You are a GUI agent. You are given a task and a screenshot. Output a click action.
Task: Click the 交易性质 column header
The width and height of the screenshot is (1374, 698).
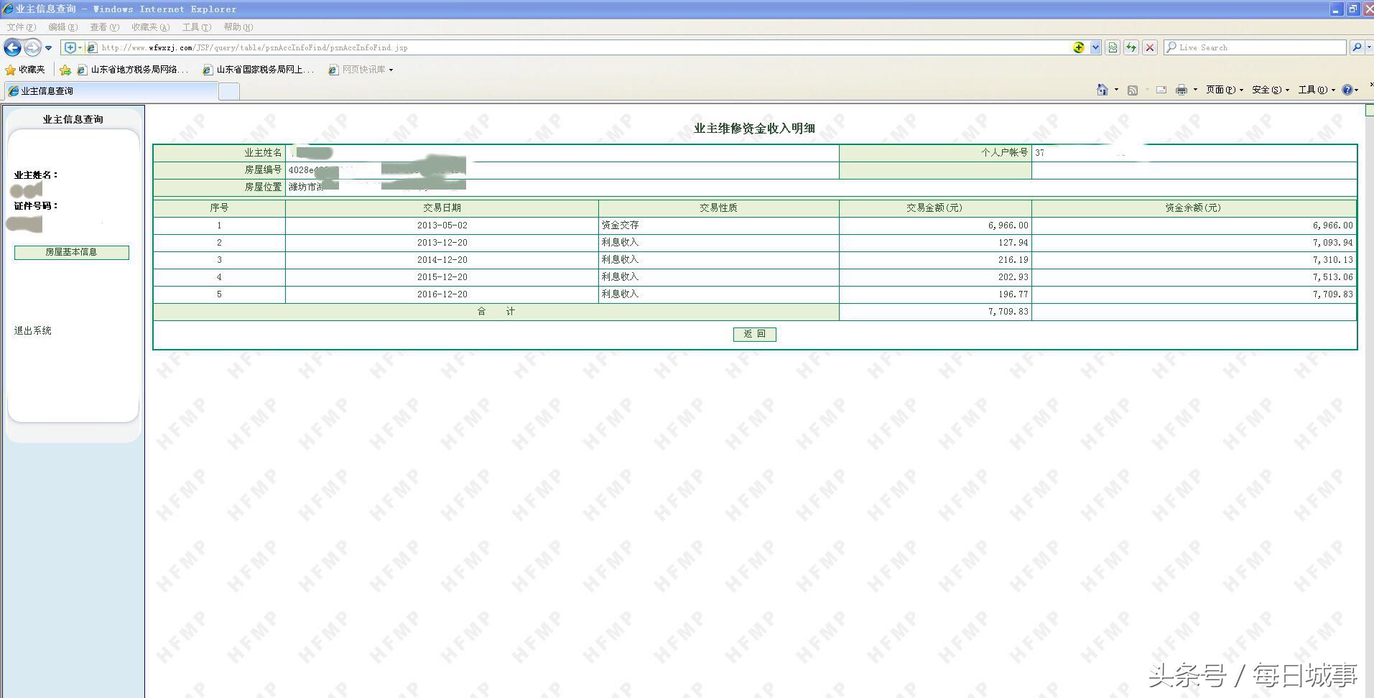tap(718, 208)
